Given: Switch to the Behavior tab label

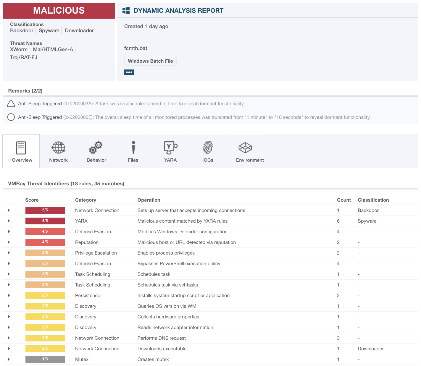Looking at the screenshot, I should tap(96, 160).
